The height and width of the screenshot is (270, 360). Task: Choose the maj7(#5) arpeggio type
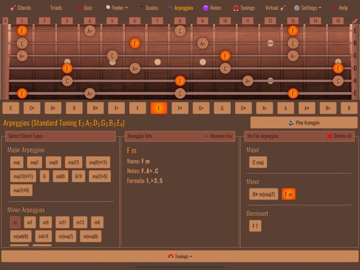pyautogui.click(x=21, y=190)
